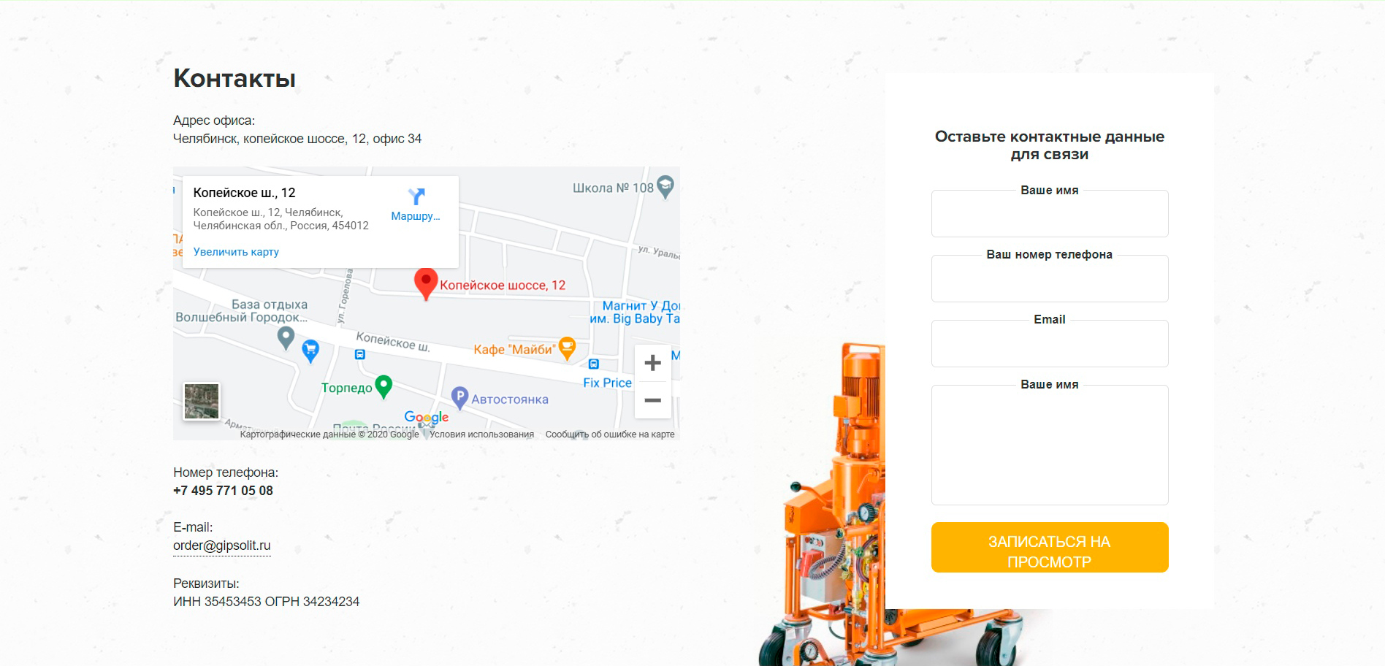Click the База отдыха Волшебный Городок label

(x=242, y=311)
